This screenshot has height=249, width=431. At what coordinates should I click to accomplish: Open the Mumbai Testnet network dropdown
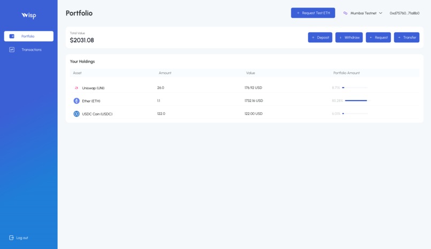(363, 13)
